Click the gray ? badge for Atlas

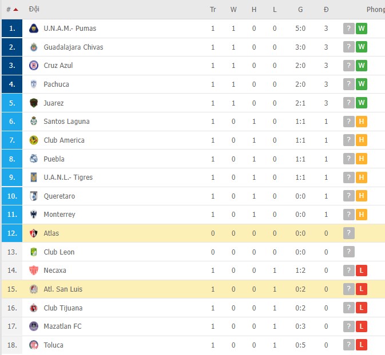coord(349,233)
